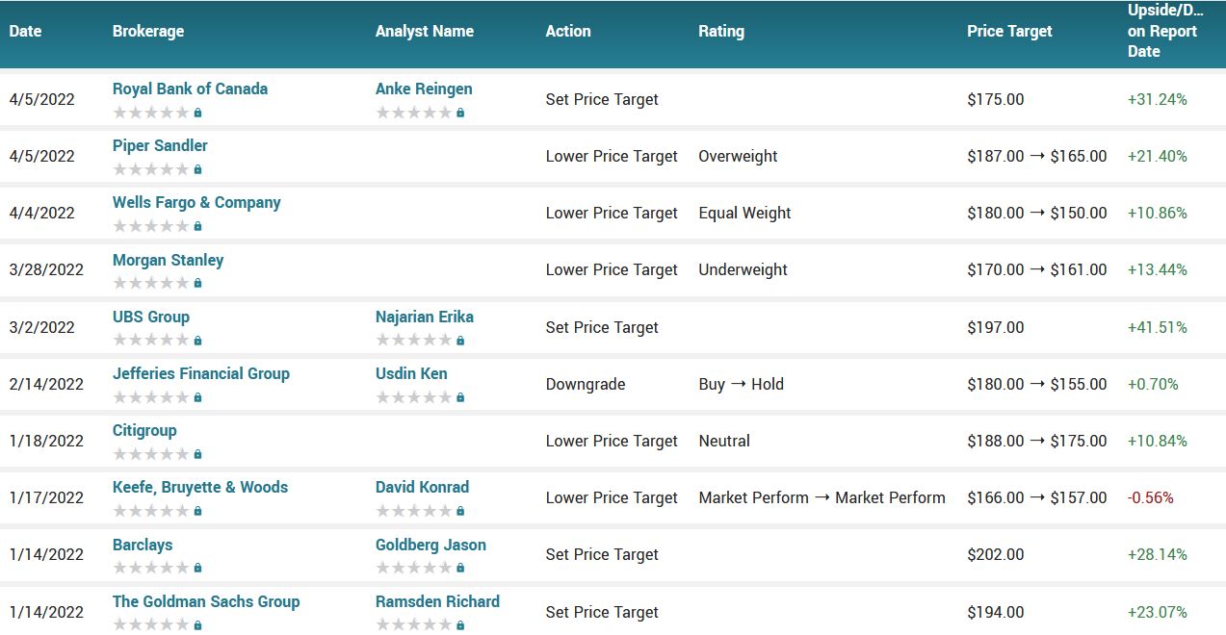View analyst Goldberg Jason profile

pyautogui.click(x=430, y=545)
